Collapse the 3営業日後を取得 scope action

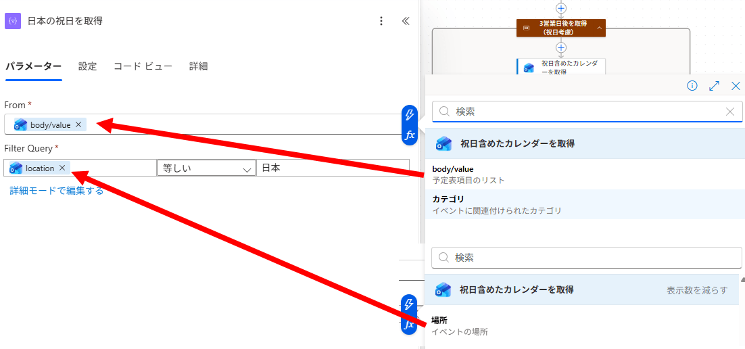click(599, 28)
